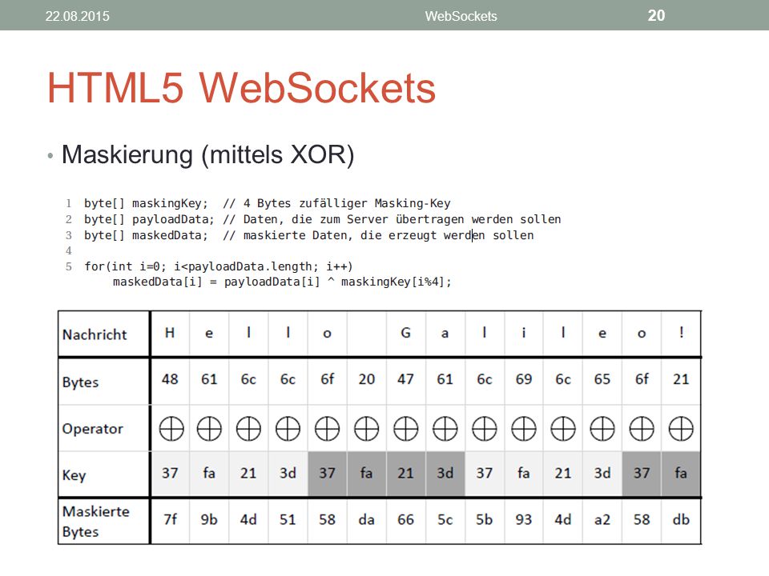Click byte value 69 in the Bytes row
The image size is (769, 576).
[524, 379]
